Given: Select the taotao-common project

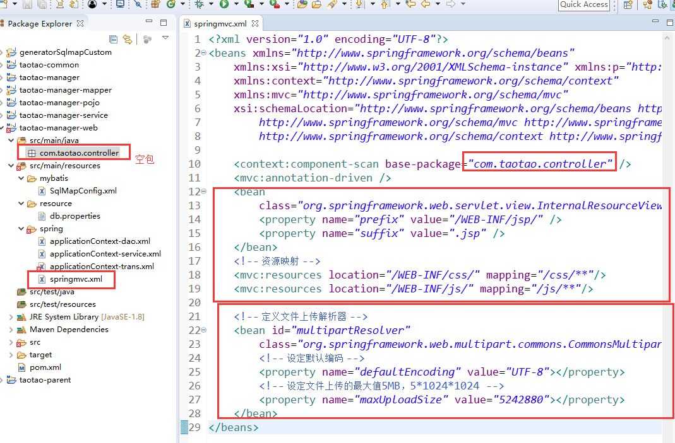Looking at the screenshot, I should pos(49,65).
